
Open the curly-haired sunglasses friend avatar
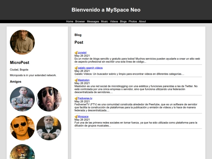[x=49, y=99]
